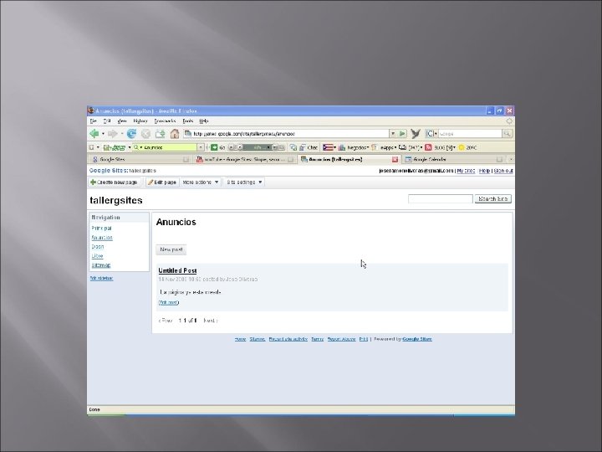
Task: Click the Sign out link
Action: tap(503, 171)
